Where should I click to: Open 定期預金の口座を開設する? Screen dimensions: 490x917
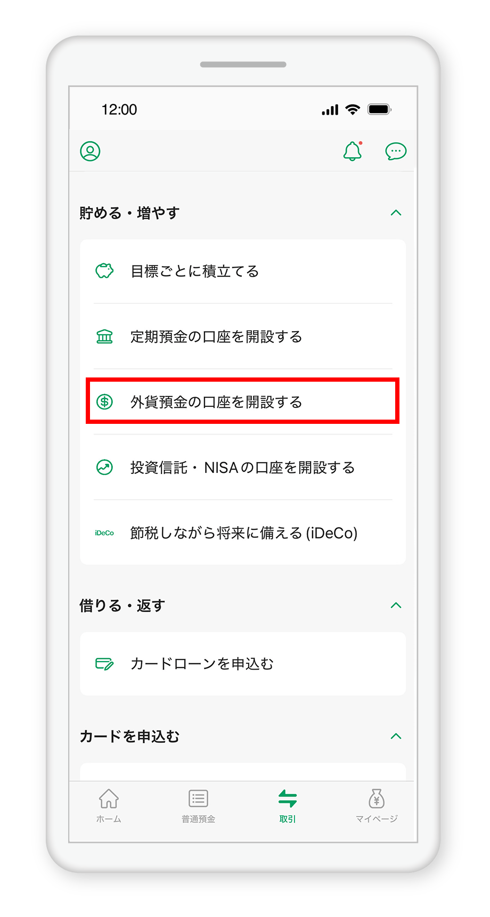[x=243, y=336]
